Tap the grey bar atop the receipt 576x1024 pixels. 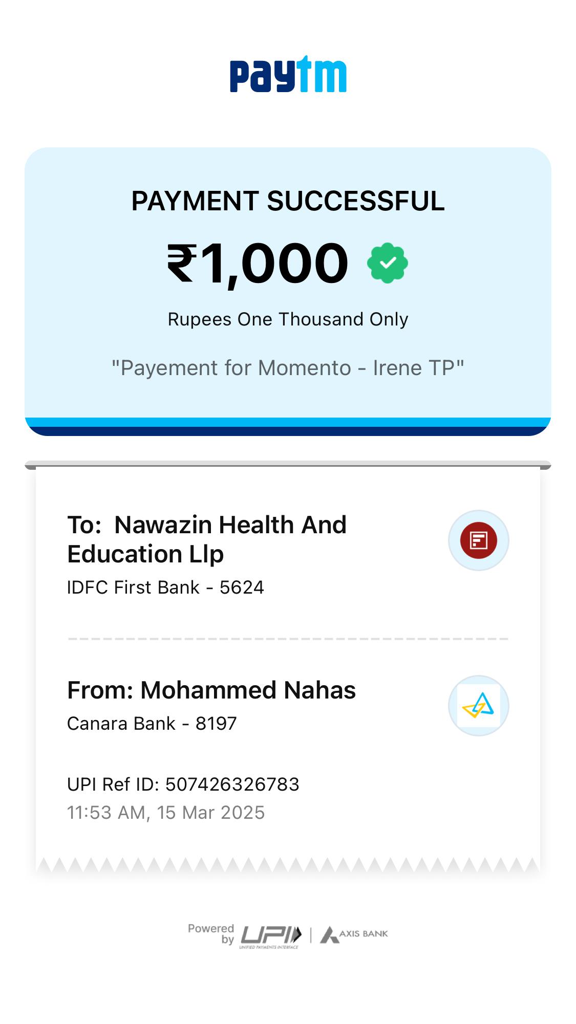(x=288, y=465)
